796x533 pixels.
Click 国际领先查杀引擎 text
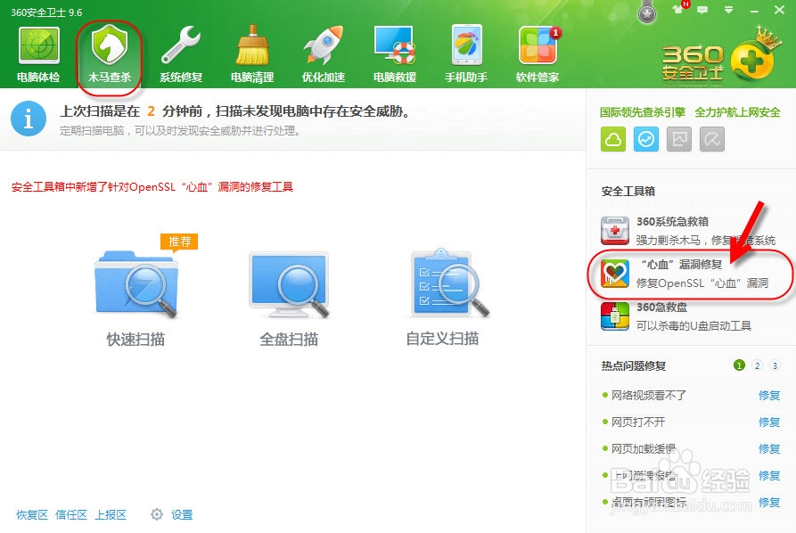pos(643,112)
